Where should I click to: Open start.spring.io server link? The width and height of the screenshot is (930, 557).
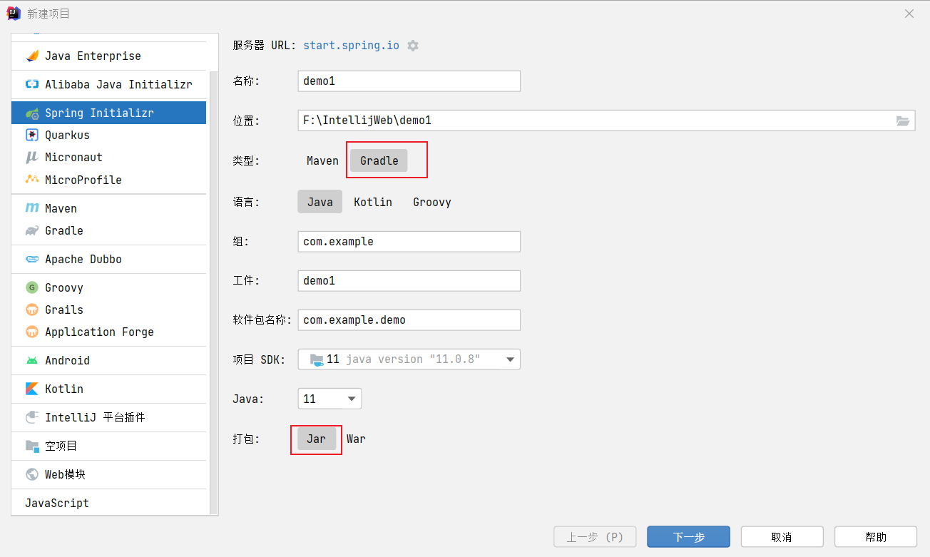[352, 45]
